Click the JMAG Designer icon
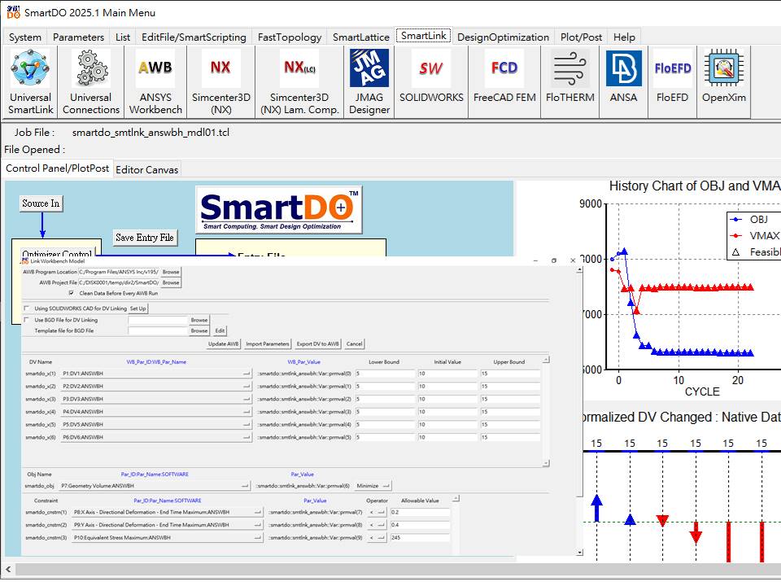Screen dimensions: 781x586 click(x=369, y=81)
